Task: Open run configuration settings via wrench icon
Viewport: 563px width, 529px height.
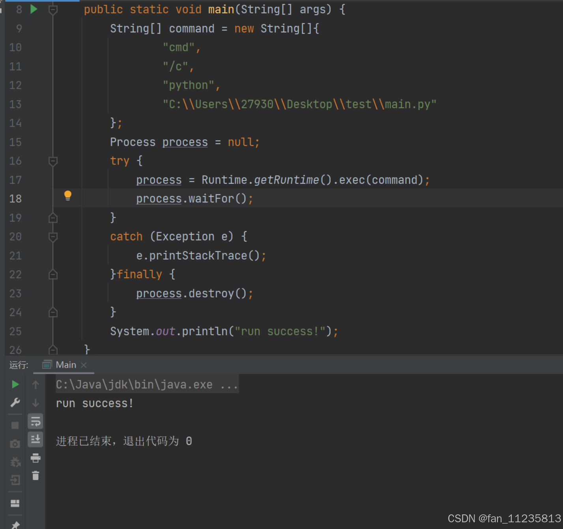Action: coord(15,403)
